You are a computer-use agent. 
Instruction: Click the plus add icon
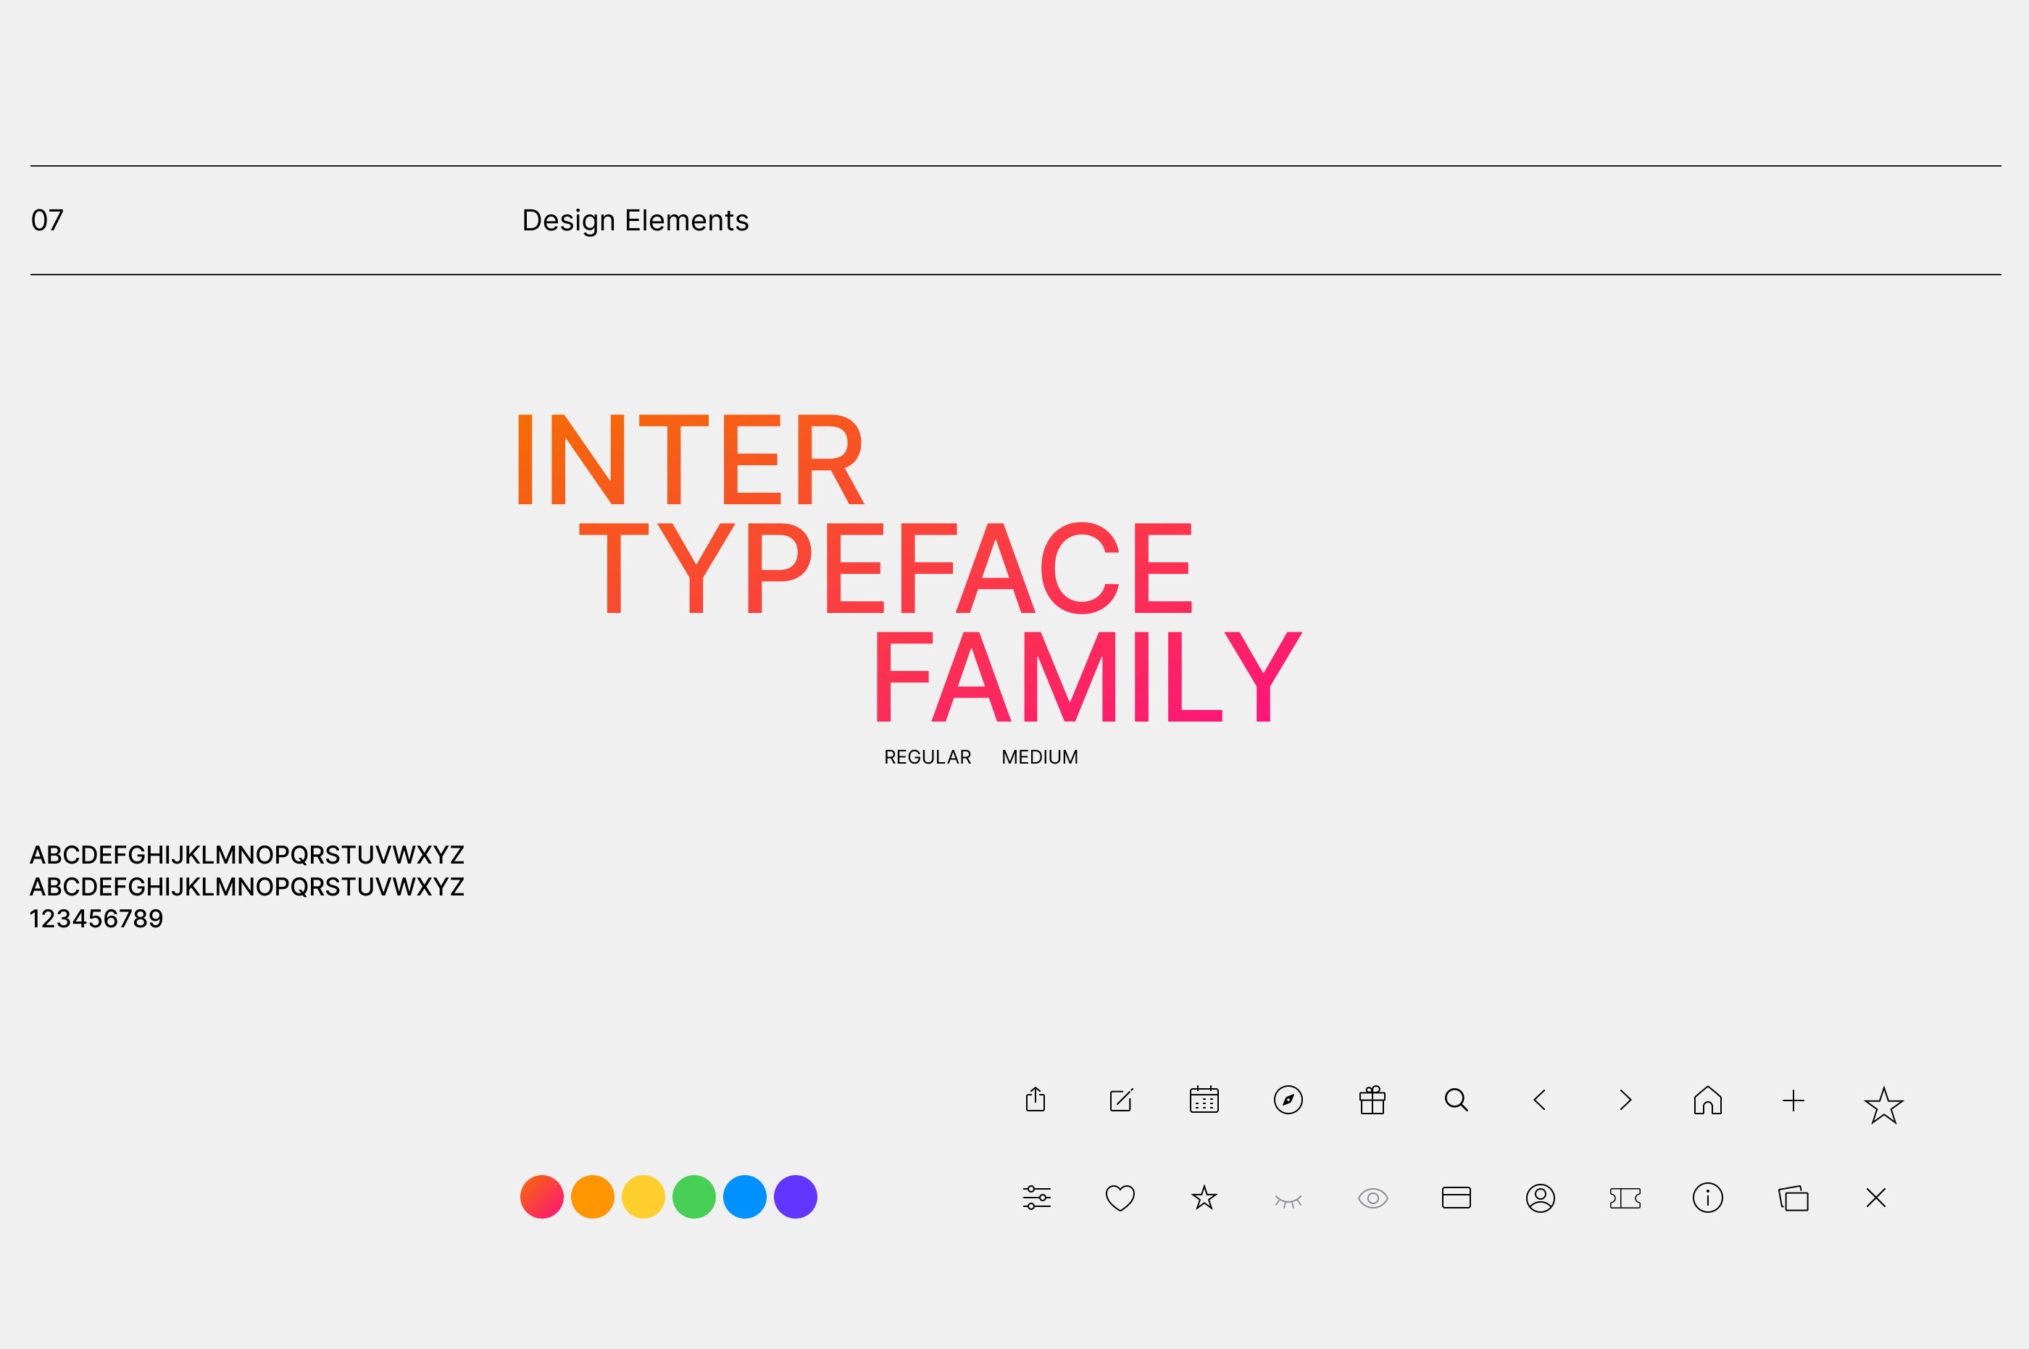[x=1793, y=1100]
